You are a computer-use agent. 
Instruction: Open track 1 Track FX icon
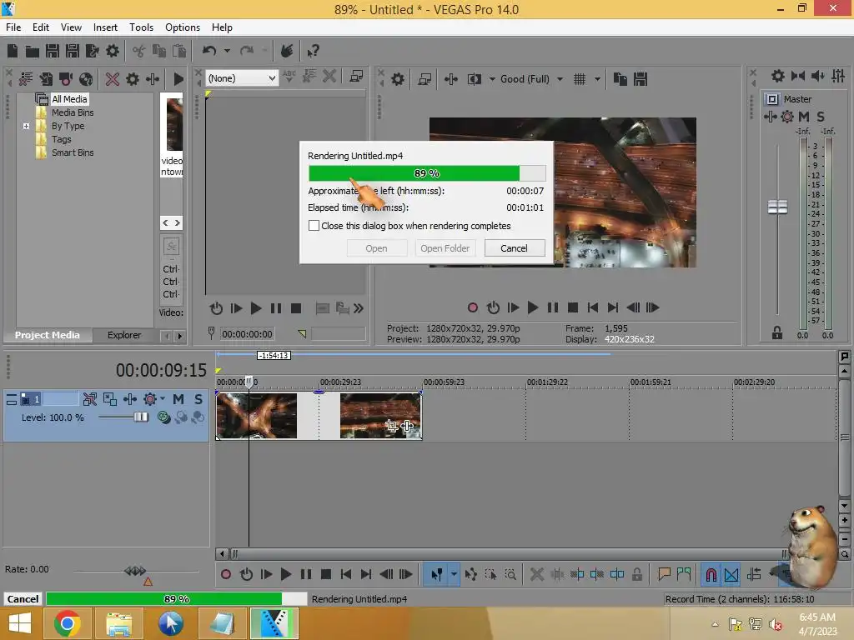[129, 399]
